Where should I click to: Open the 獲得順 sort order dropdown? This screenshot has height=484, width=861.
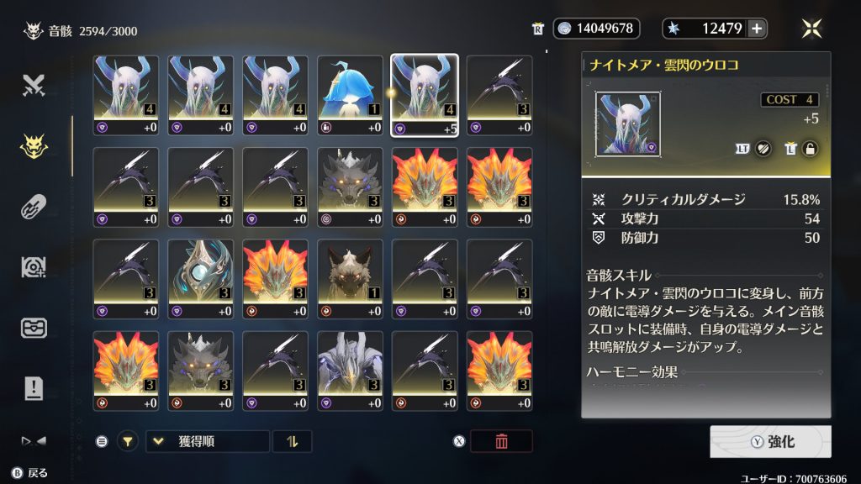click(208, 441)
